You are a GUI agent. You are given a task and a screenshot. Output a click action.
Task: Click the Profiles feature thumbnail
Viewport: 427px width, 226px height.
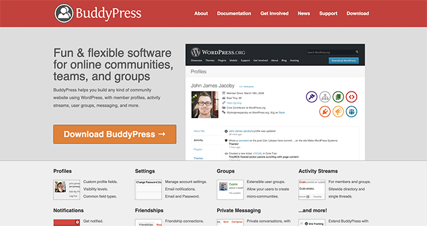(67, 190)
